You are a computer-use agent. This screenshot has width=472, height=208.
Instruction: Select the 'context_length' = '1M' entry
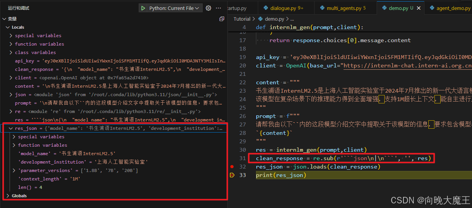point(114,179)
